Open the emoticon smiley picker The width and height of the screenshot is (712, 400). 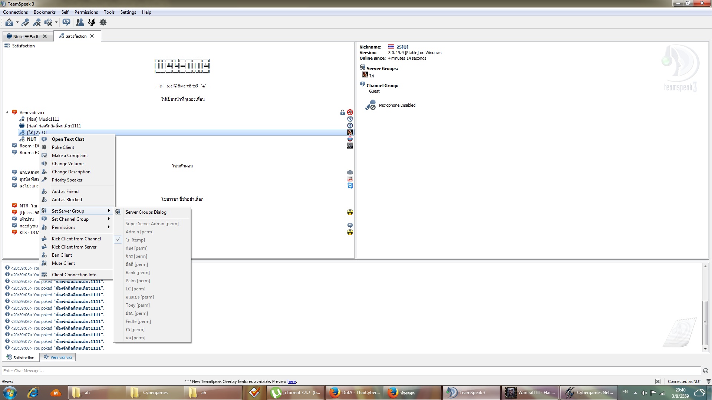click(705, 371)
